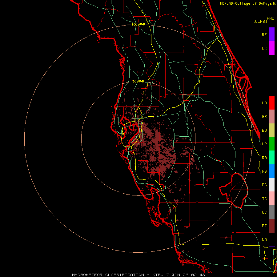Click the HA legend label
The image size is (277, 277).
pos(264,103)
